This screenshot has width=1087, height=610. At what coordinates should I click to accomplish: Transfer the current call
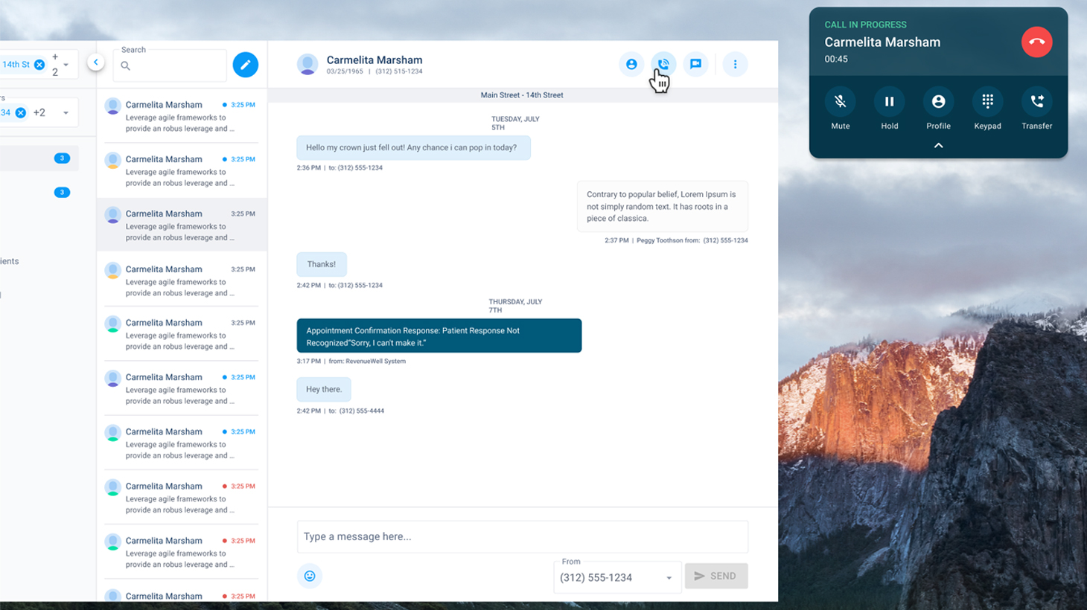(1036, 102)
